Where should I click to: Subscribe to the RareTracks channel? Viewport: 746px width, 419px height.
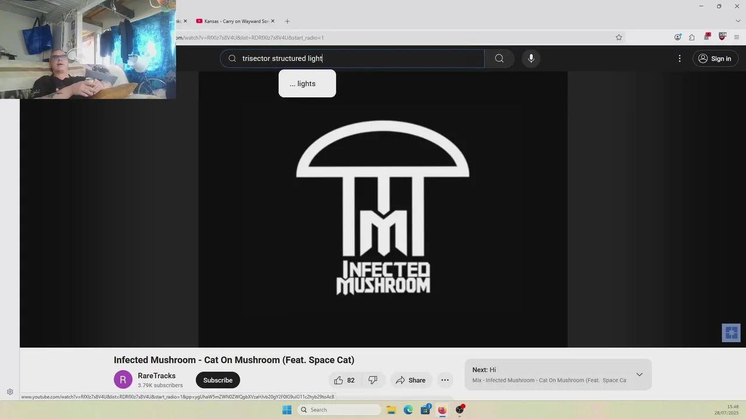(x=218, y=380)
